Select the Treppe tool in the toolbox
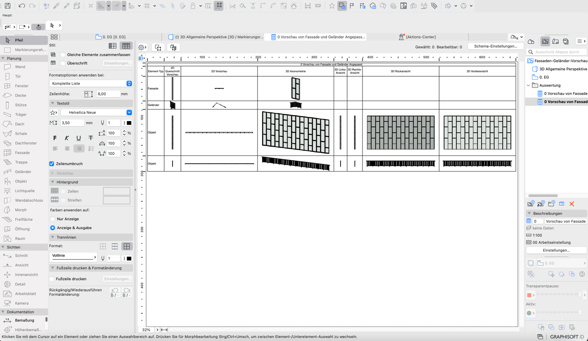Screen dimensions: 588x341 [24, 162]
